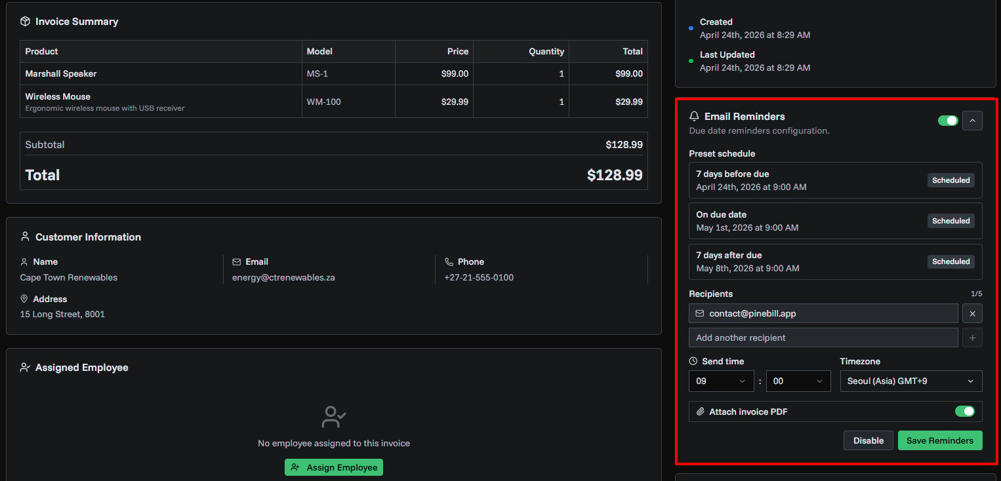Click the recipients count 1/5
The width and height of the screenshot is (1001, 481).
[976, 294]
